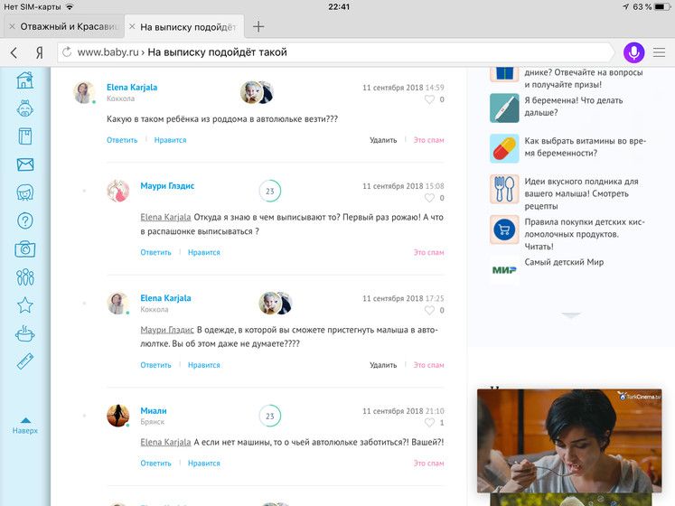Click Удалить on first Elena Karjala comment

383,140
